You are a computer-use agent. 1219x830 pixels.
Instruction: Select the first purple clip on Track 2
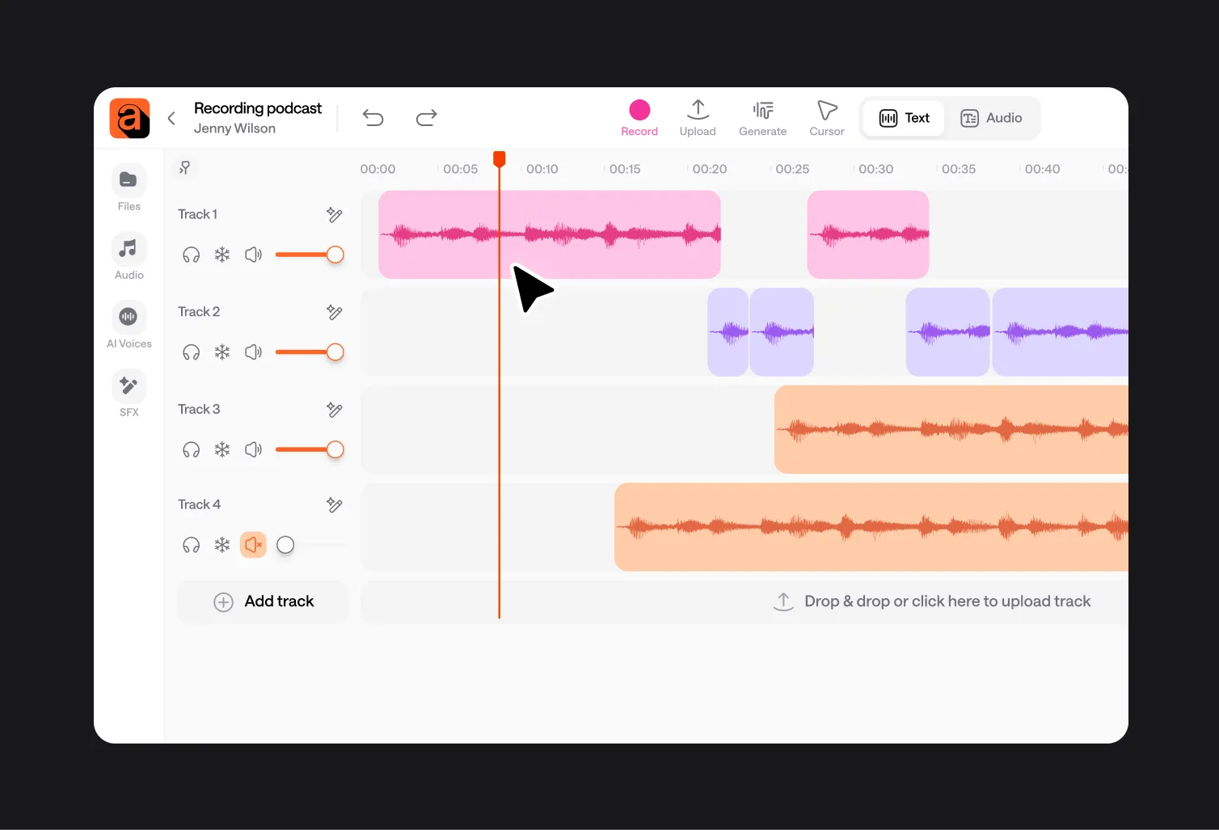[728, 332]
